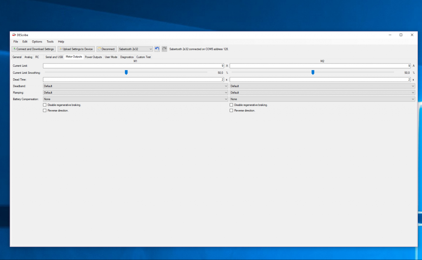Click the Disconnect button
Image resolution: width=422 pixels, height=260 pixels.
tap(106, 49)
